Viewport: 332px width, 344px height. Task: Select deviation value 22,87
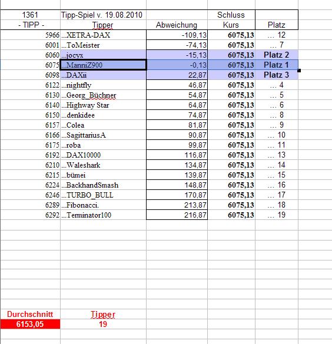[x=177, y=75]
